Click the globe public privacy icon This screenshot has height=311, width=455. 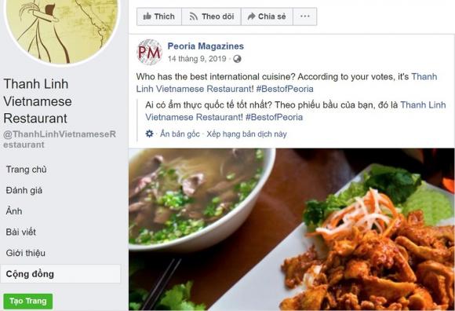tap(237, 59)
